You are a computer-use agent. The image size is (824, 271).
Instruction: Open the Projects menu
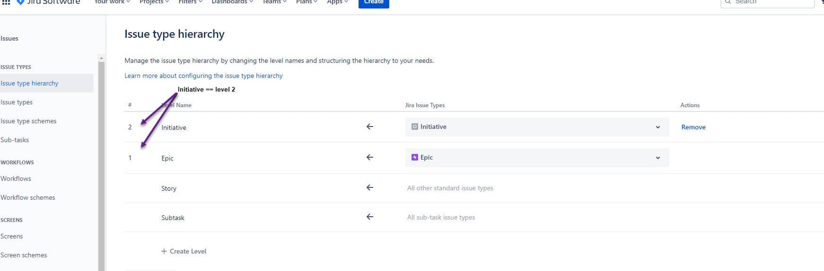pos(154,2)
